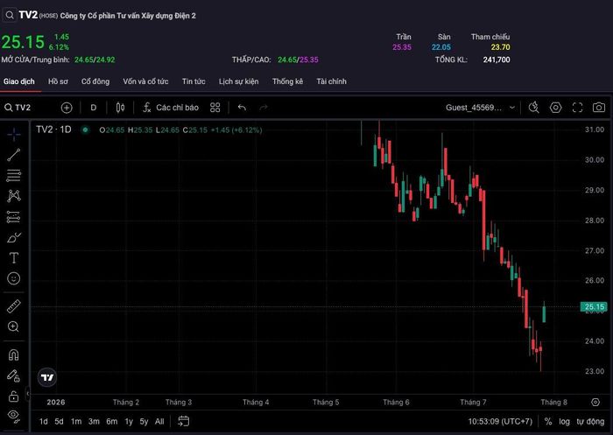Select the trend line drawing tool
The image size is (613, 435).
pos(14,155)
